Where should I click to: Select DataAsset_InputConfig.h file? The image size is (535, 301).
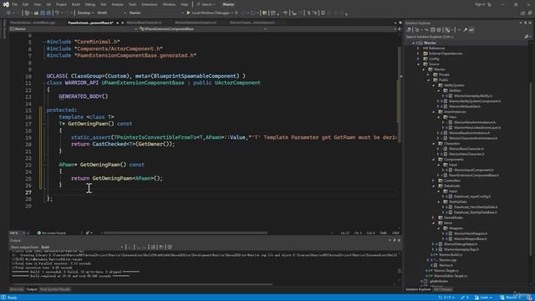472,196
